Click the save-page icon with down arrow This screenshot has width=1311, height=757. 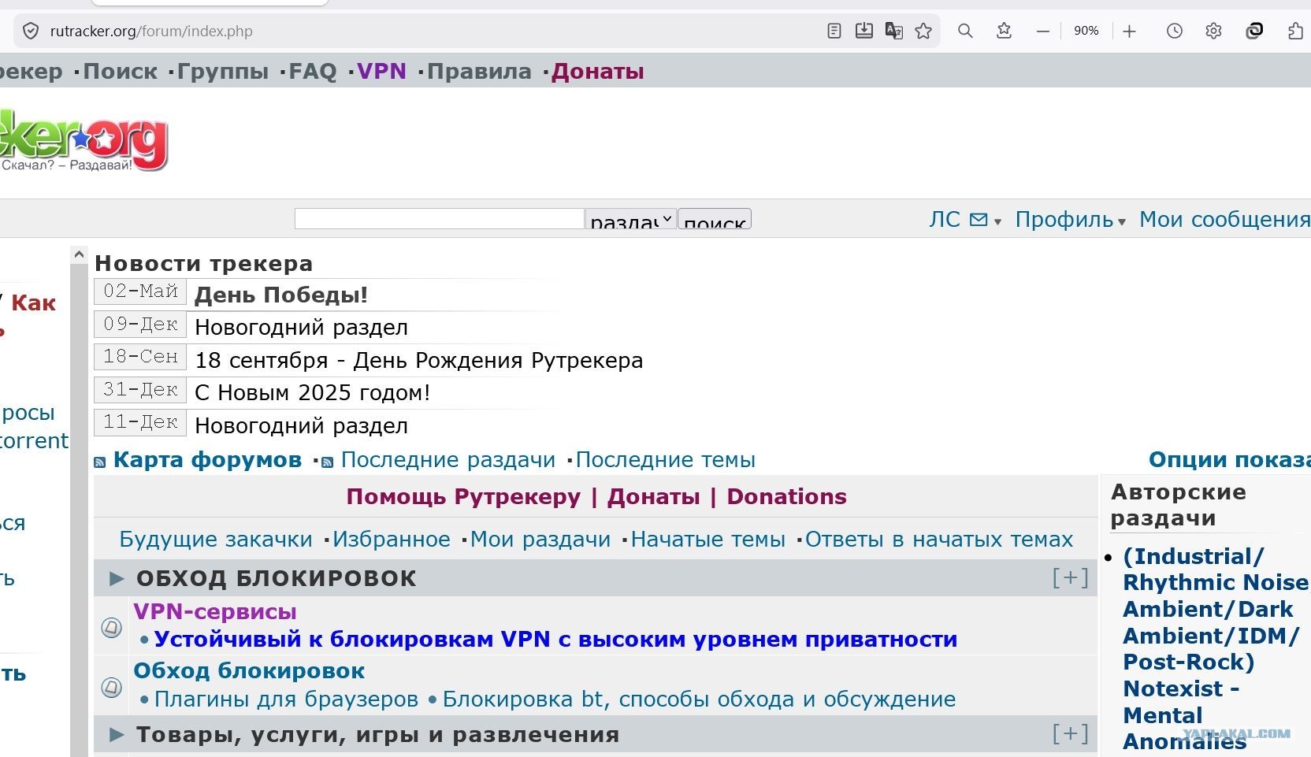[x=864, y=31]
